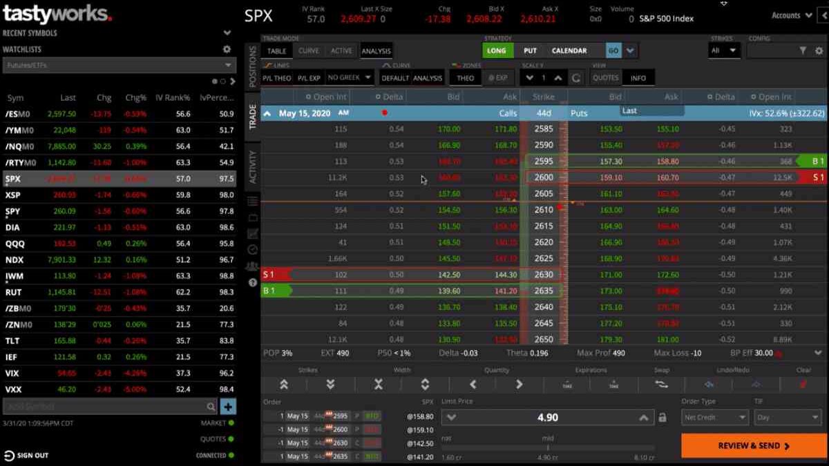This screenshot has width=829, height=466.
Task: Switch to the CURVE tab
Action: (x=311, y=50)
